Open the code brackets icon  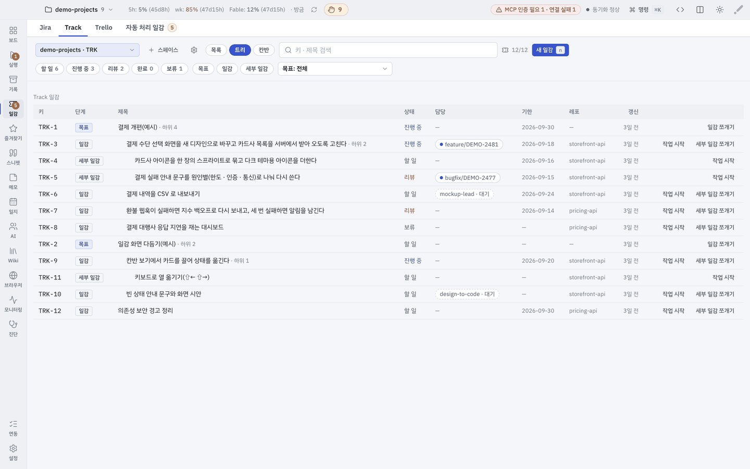[680, 9]
